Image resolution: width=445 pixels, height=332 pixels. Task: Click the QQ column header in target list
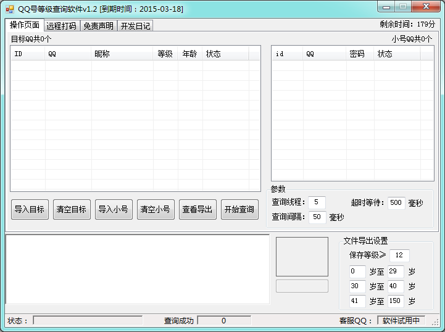[68, 54]
